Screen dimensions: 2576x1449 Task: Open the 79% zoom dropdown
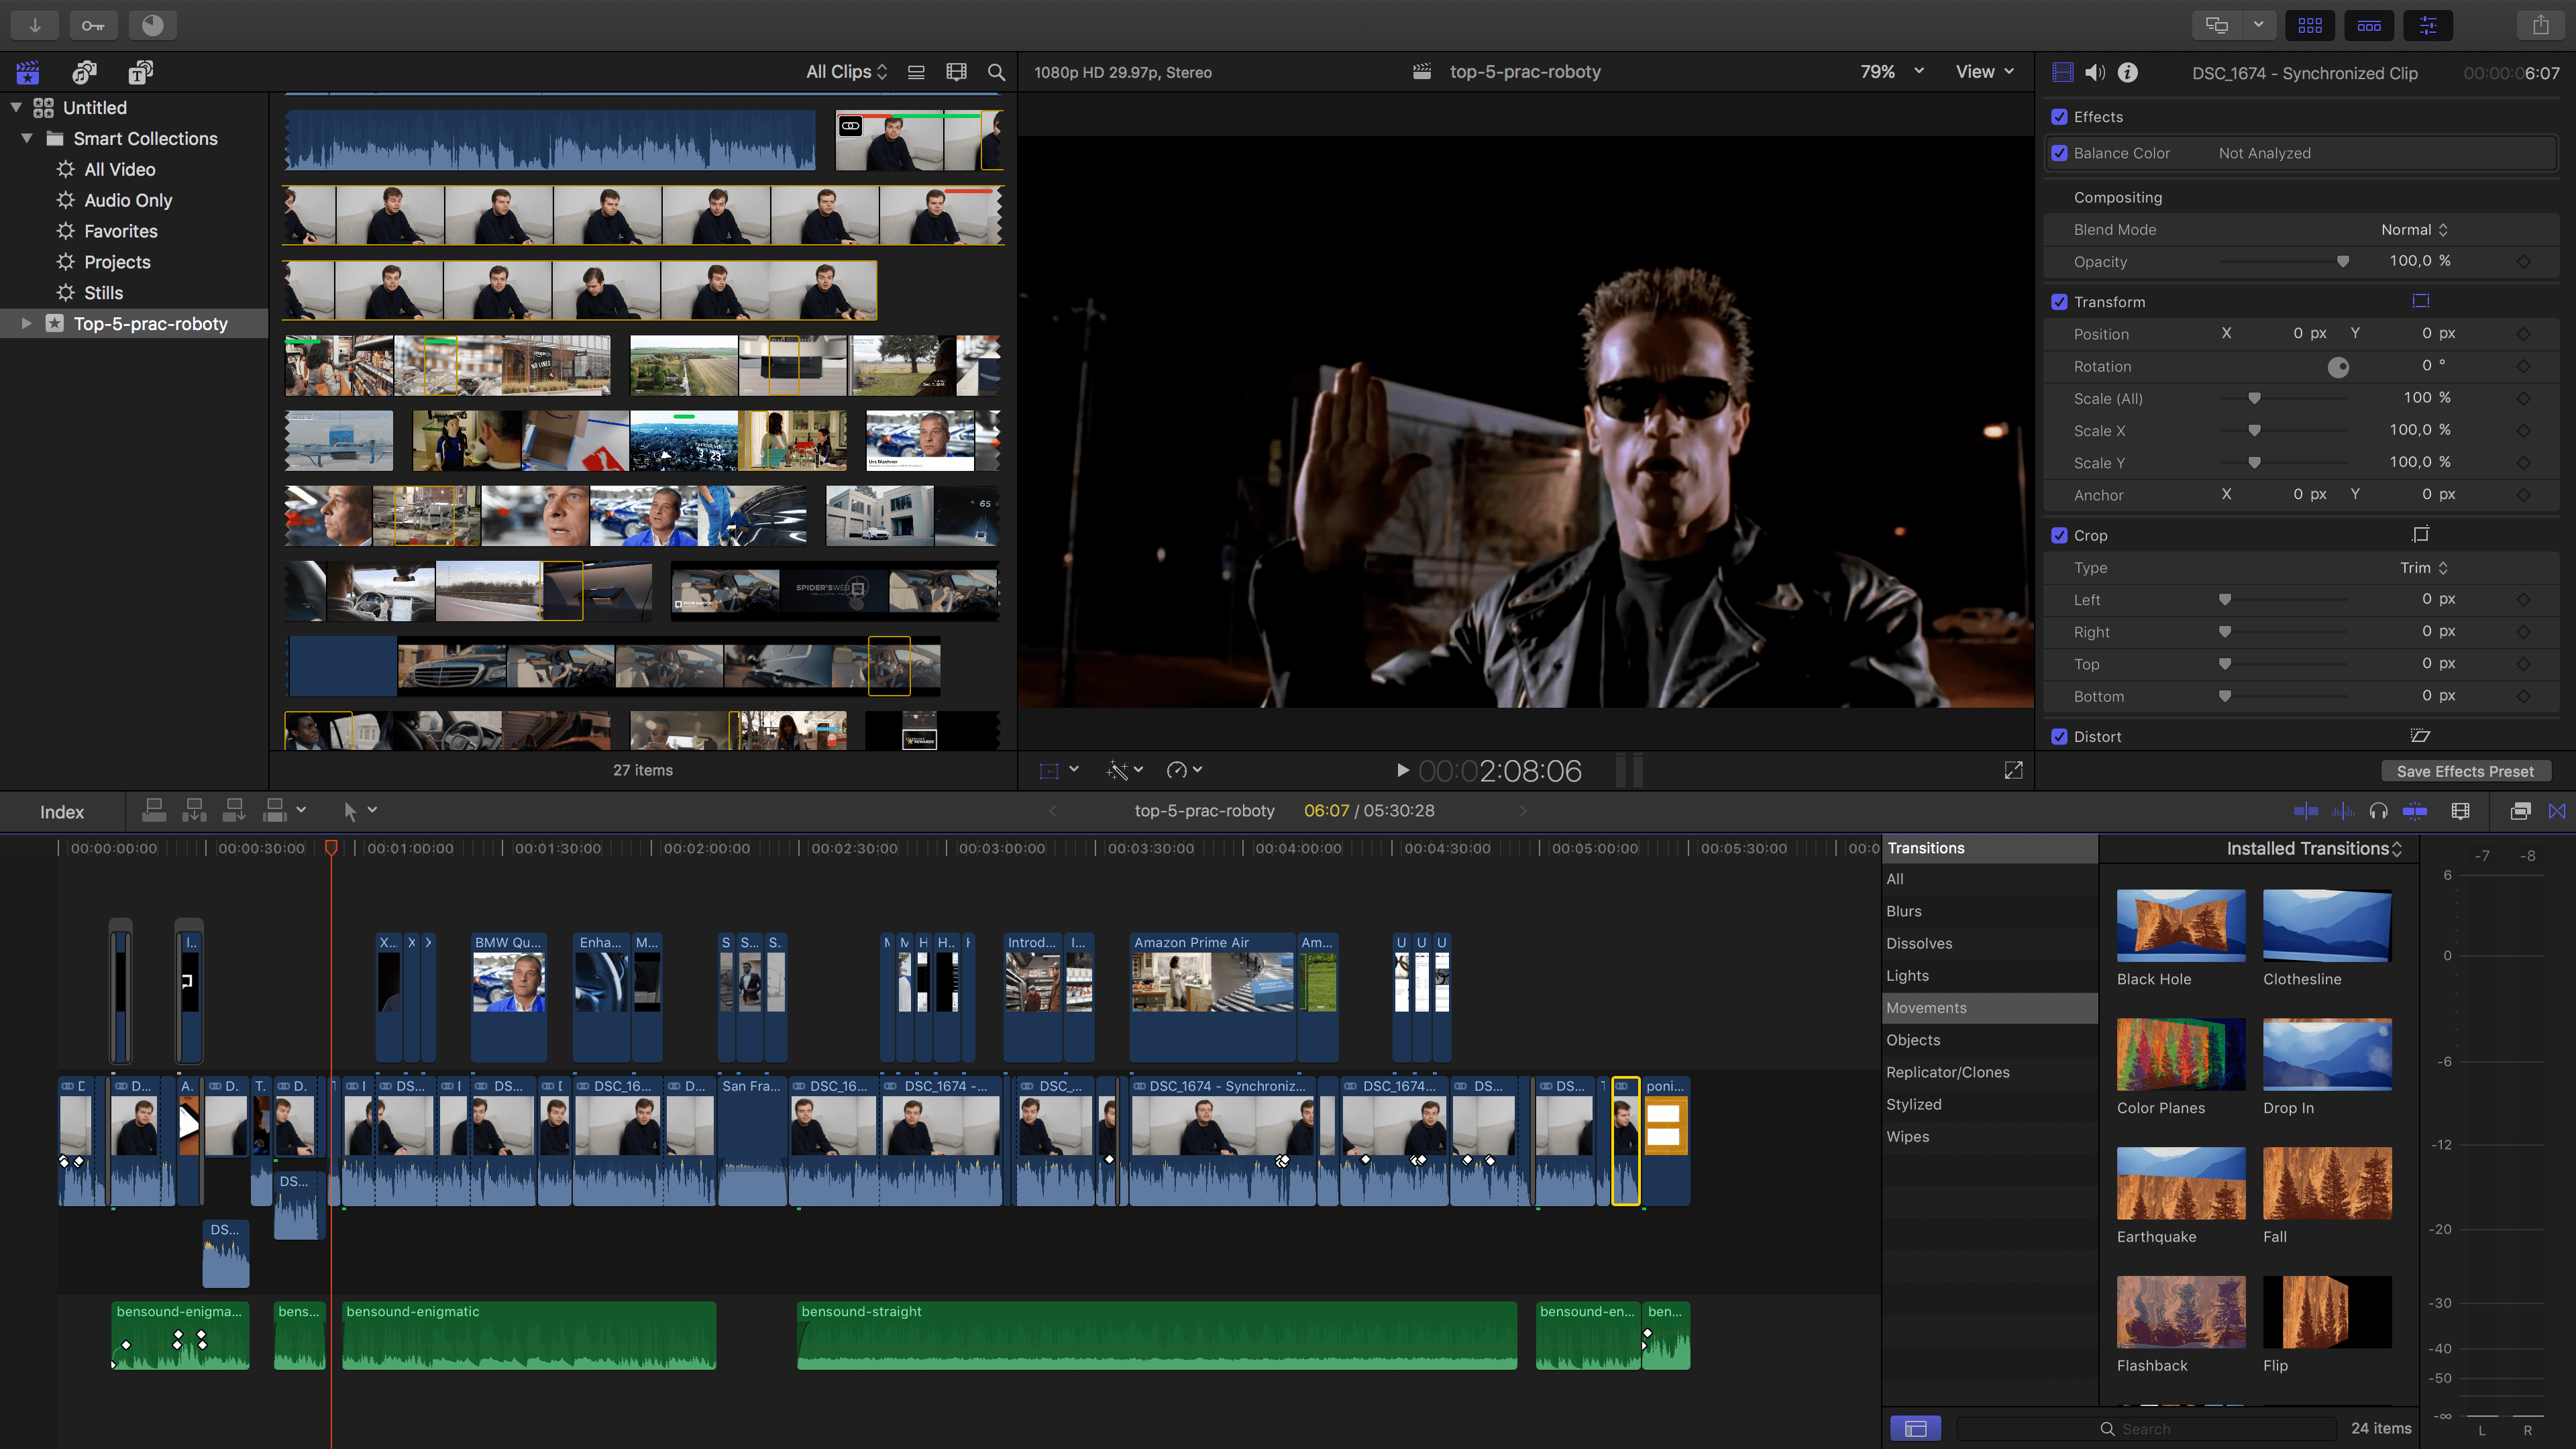[x=1892, y=72]
